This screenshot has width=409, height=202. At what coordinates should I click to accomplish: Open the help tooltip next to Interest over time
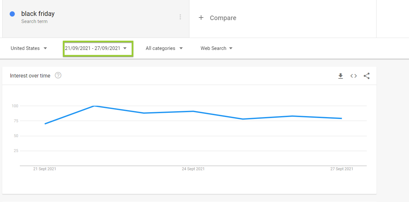58,75
